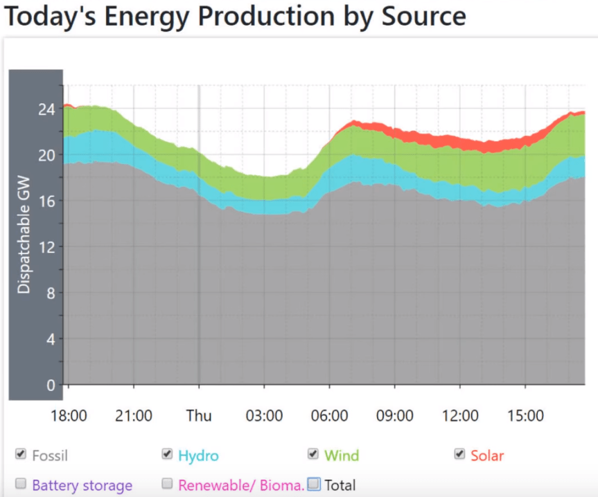The image size is (598, 497).
Task: Turn off the Solar checkbox
Action: (x=459, y=454)
